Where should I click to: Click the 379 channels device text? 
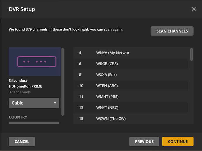point(20,92)
